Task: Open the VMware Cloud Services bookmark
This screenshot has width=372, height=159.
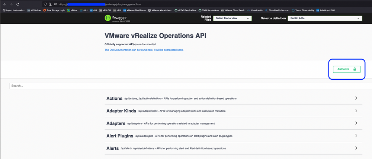Action: [233, 10]
